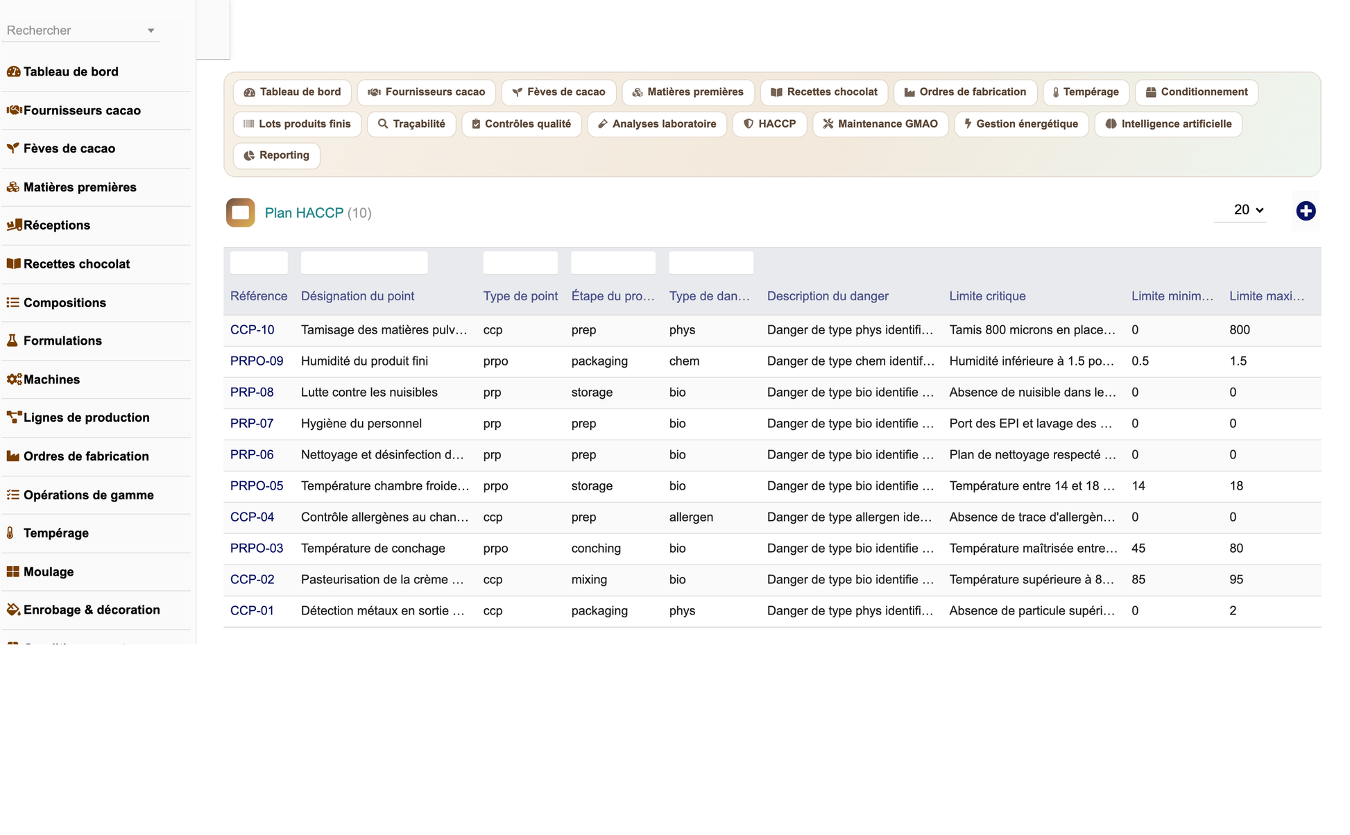
Task: Click the Formulations sidebar flask icon
Action: pos(12,341)
